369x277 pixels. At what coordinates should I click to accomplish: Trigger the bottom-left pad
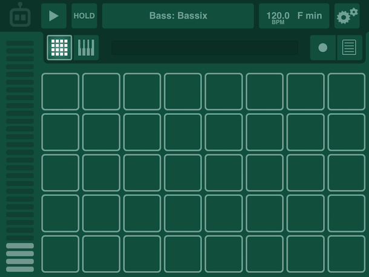click(x=60, y=253)
